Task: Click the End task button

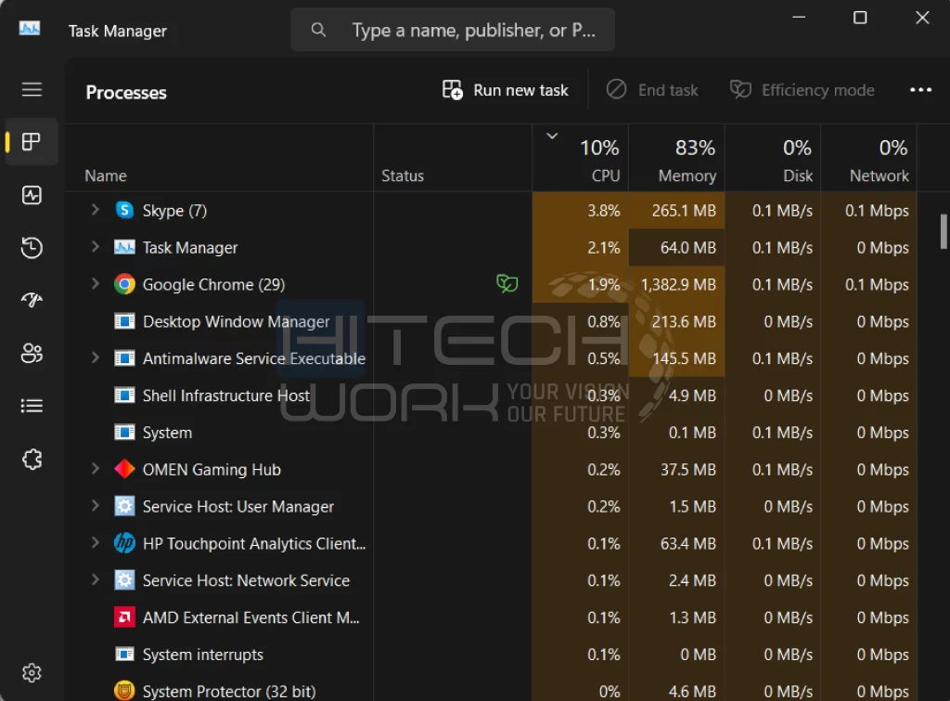Action: coord(652,90)
